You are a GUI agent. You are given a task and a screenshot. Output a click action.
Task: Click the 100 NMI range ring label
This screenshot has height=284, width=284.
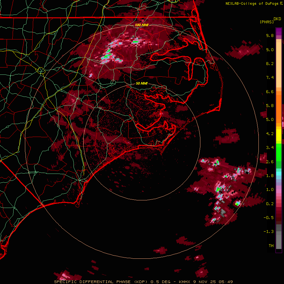142,25
